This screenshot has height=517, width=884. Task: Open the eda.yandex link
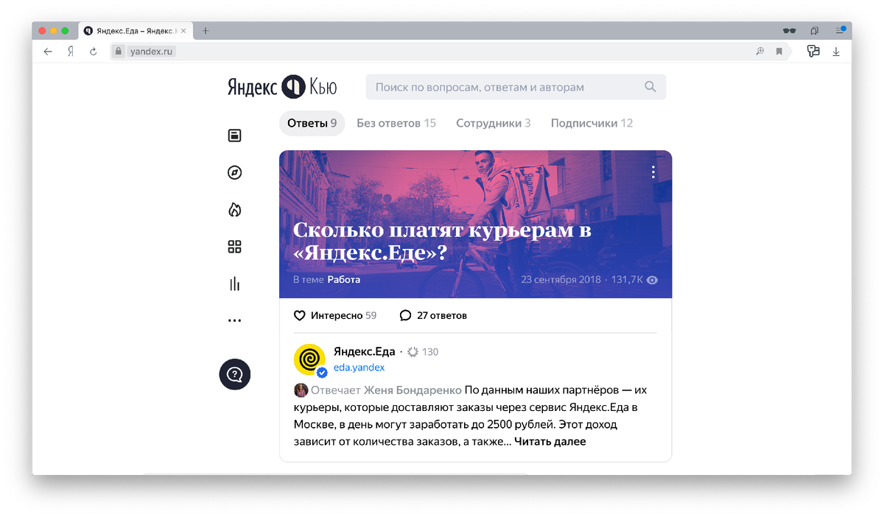(359, 367)
